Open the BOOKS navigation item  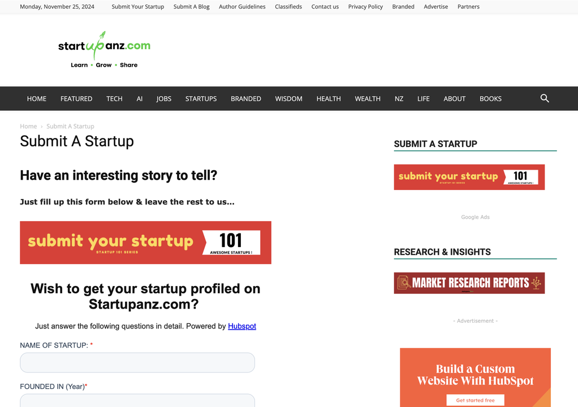[490, 99]
